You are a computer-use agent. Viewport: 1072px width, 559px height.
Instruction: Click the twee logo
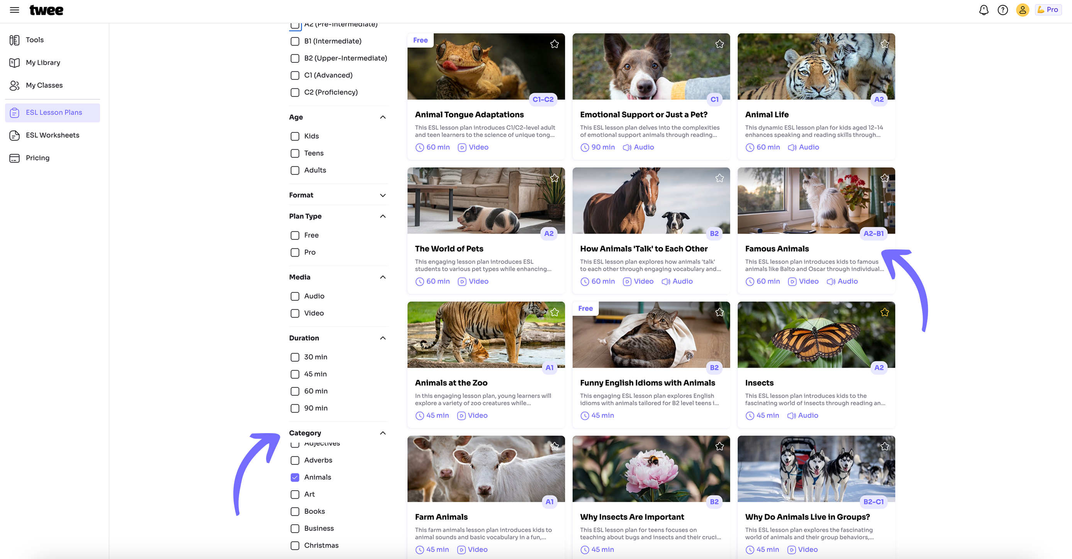tap(46, 10)
